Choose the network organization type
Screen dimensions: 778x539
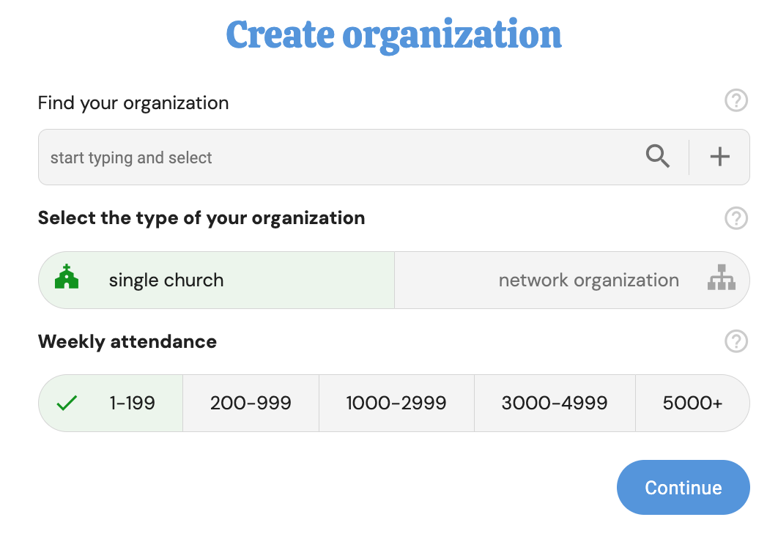(x=588, y=280)
